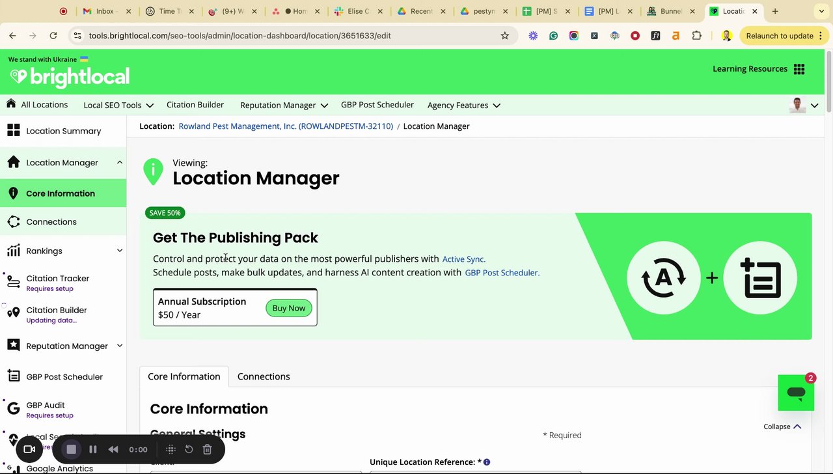
Task: Restart the recording with the redo icon
Action: 189,449
